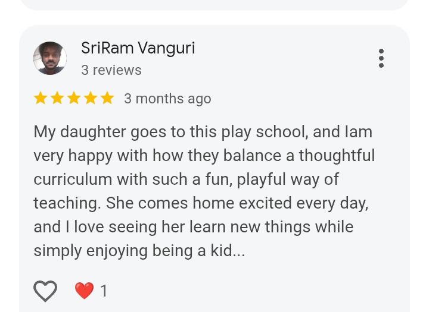Click the fifth yellow rating star

[x=107, y=98]
